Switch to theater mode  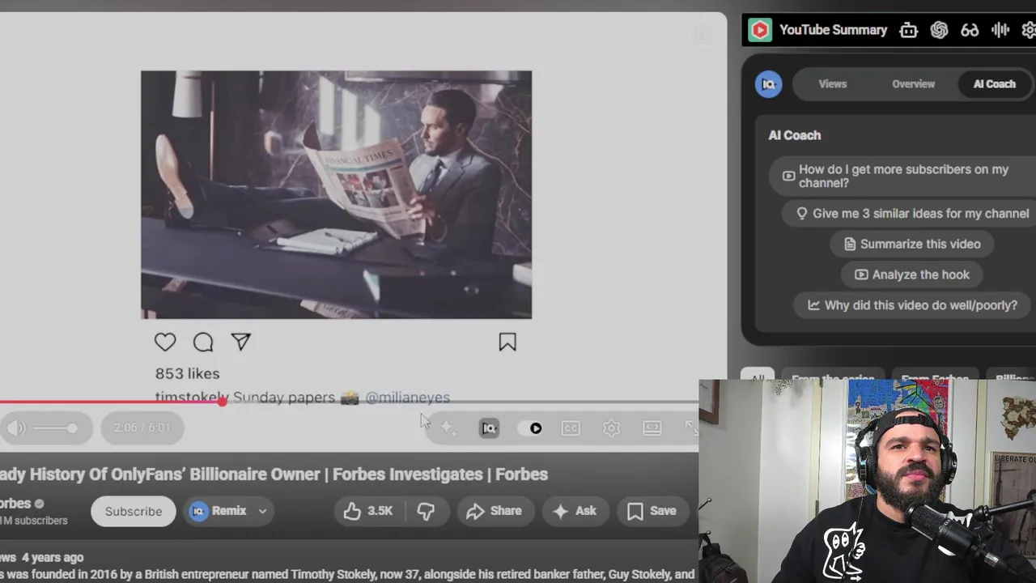pyautogui.click(x=652, y=428)
